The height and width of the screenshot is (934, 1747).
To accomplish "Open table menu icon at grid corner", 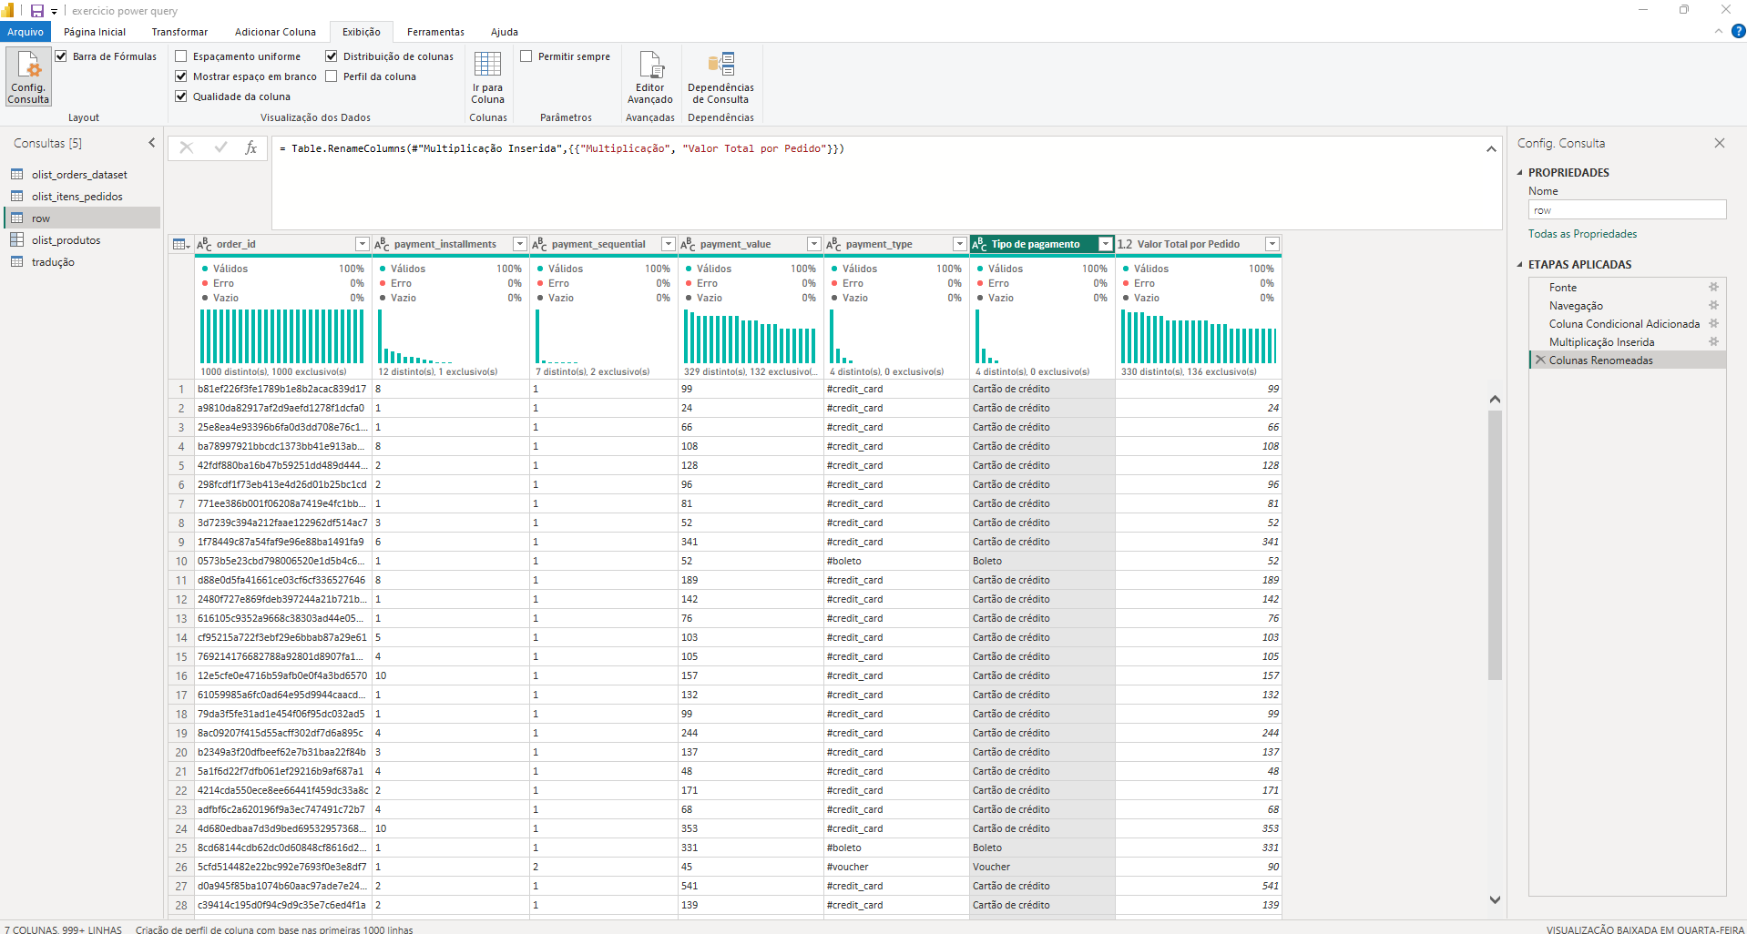I will point(181,244).
